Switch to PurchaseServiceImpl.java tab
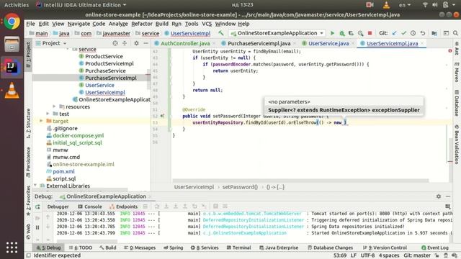 (259, 43)
